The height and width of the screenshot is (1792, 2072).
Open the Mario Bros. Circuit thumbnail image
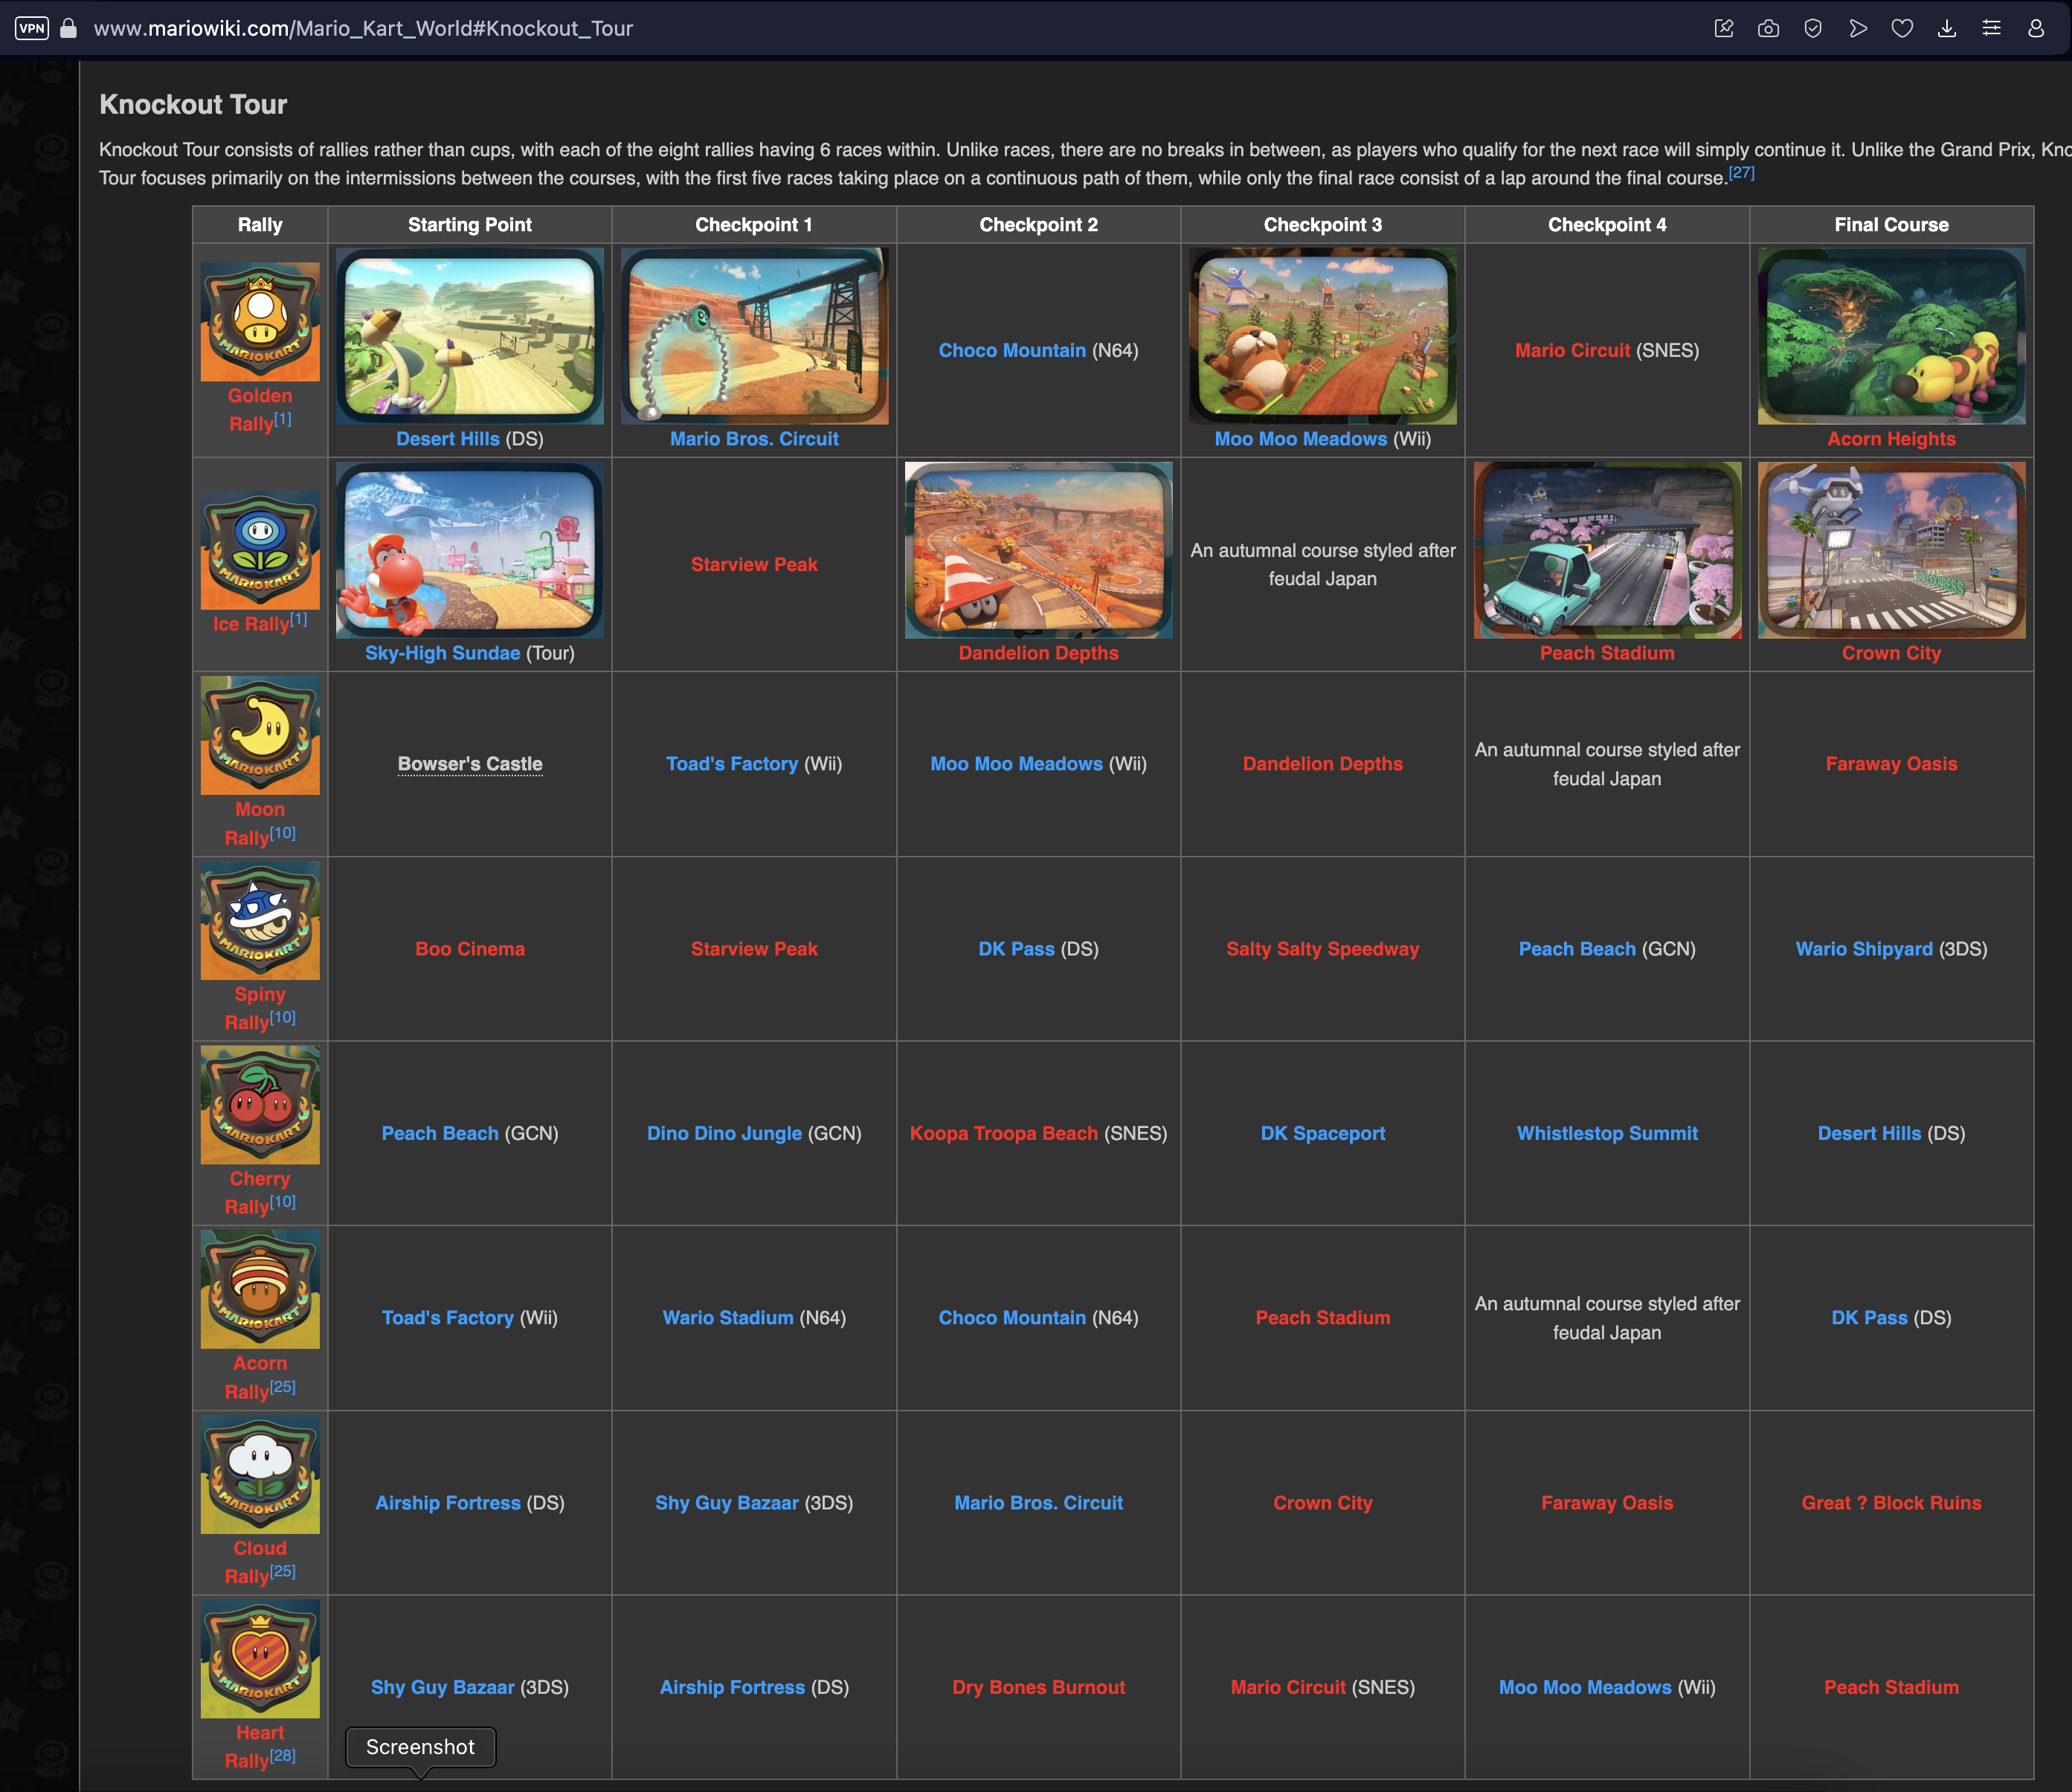[x=754, y=336]
